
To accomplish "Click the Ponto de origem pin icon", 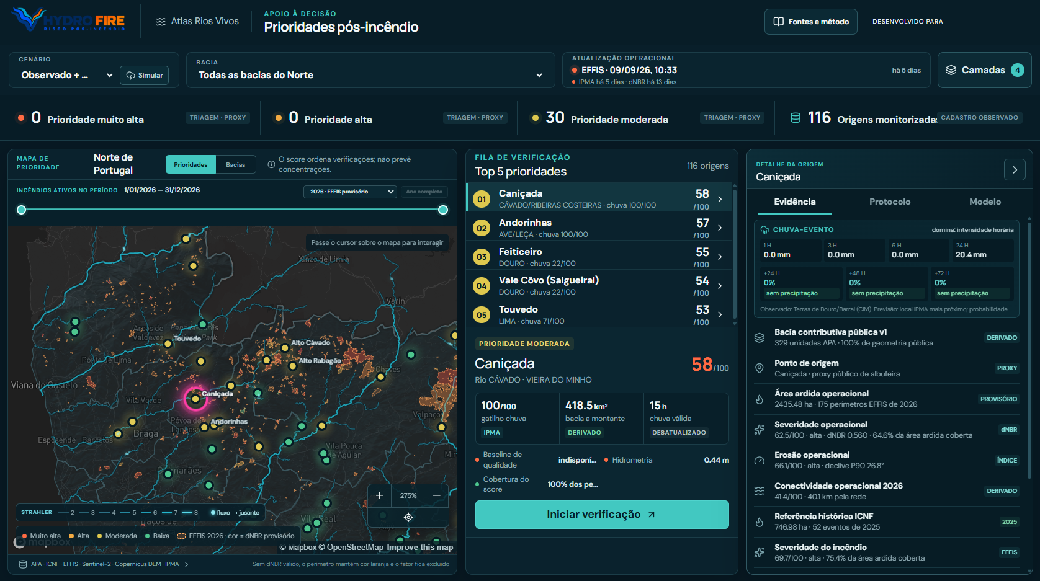I will click(x=759, y=368).
